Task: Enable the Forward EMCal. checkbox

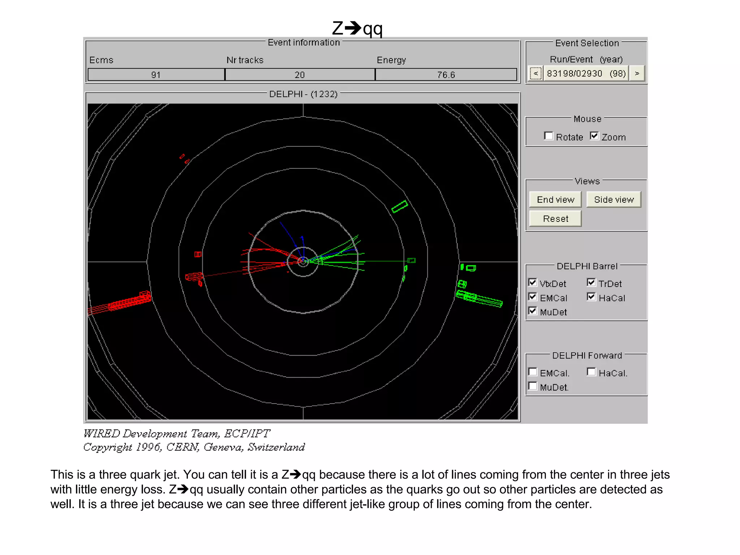Action: point(533,372)
